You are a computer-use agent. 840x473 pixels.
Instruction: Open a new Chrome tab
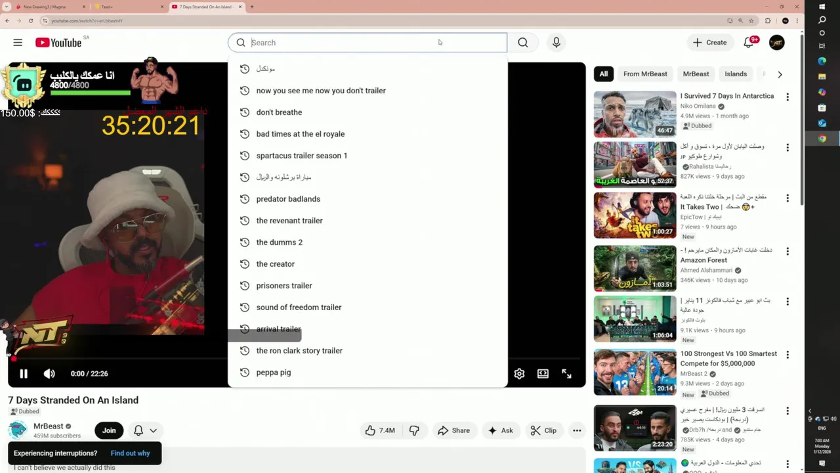click(x=252, y=7)
